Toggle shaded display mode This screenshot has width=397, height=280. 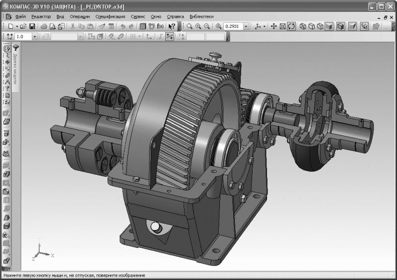coord(329,26)
